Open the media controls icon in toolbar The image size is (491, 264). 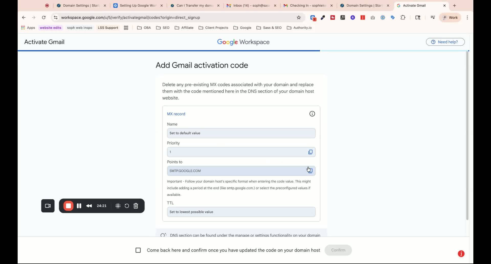(x=433, y=18)
